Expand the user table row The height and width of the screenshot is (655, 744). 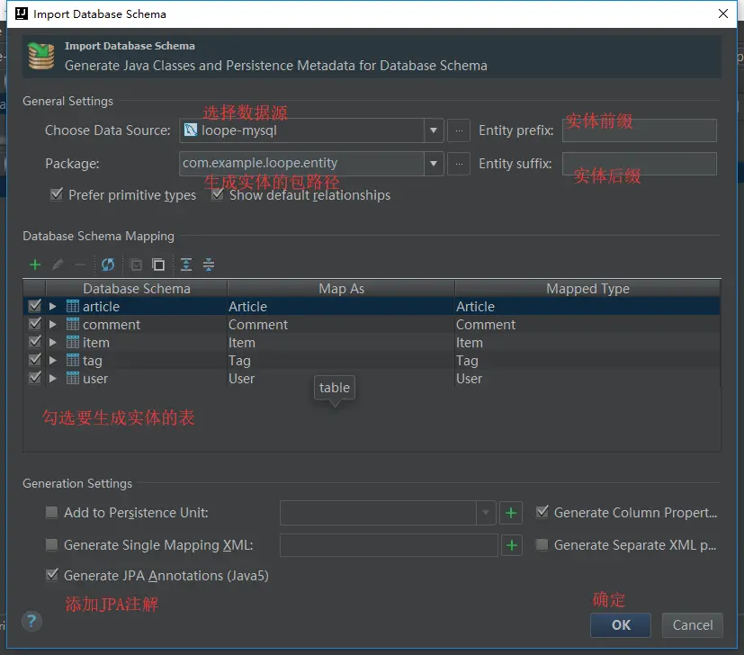[x=53, y=379]
